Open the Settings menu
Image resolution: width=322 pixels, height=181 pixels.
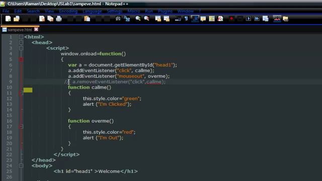click(x=115, y=11)
